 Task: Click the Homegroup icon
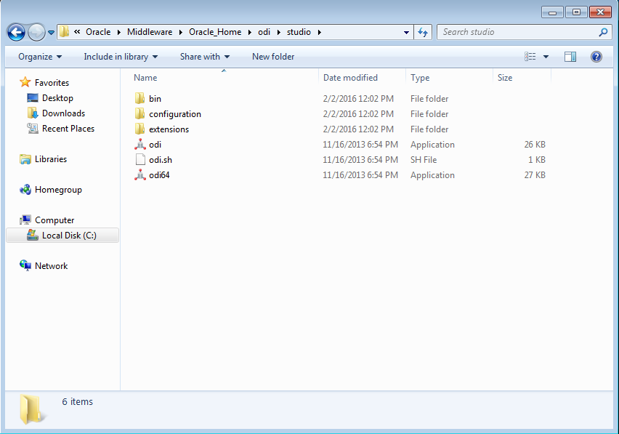(25, 190)
